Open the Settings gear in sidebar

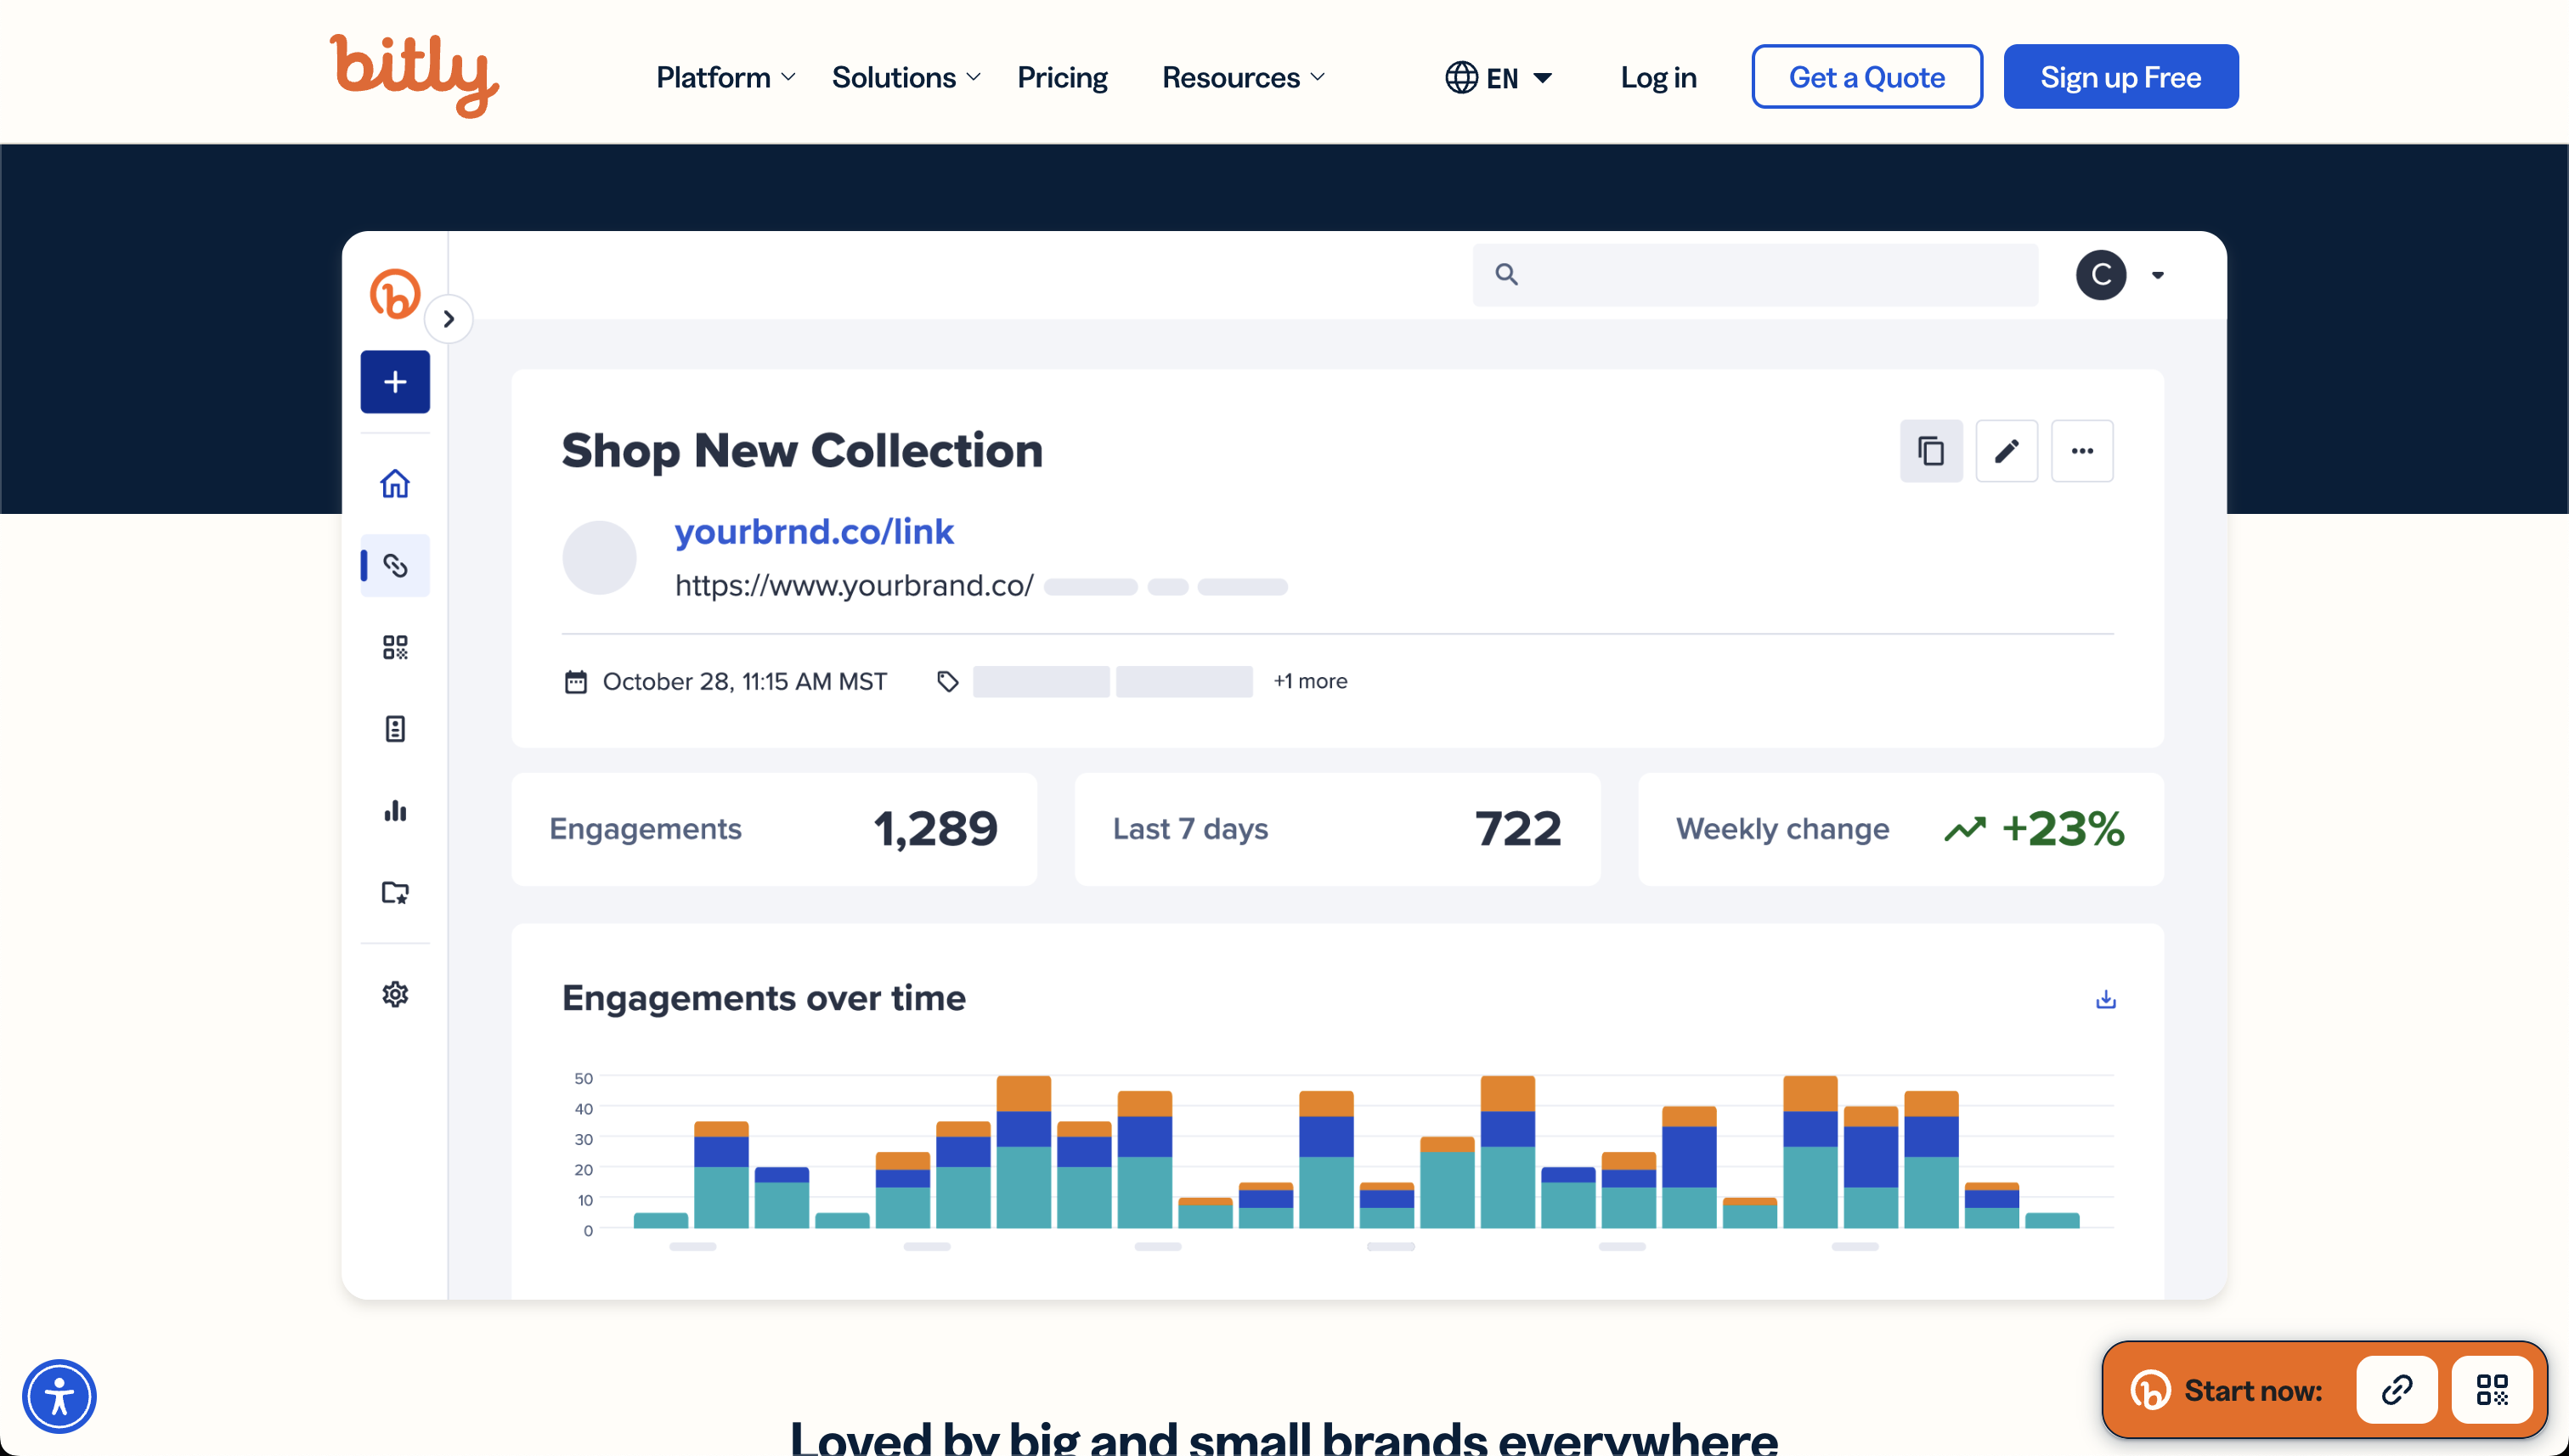[395, 994]
